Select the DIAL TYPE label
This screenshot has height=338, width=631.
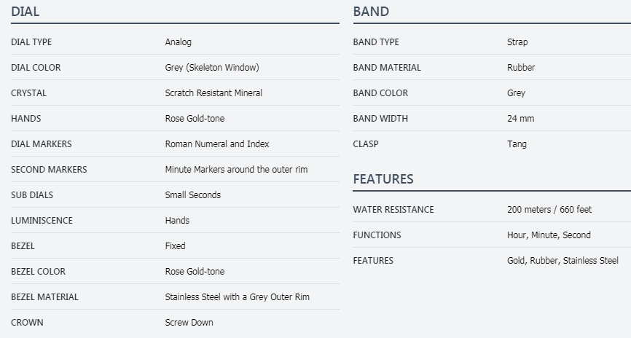(x=31, y=42)
